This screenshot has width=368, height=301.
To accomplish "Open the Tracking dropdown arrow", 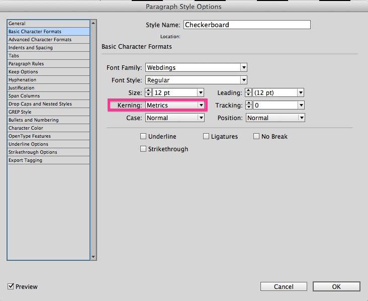I will click(x=301, y=106).
